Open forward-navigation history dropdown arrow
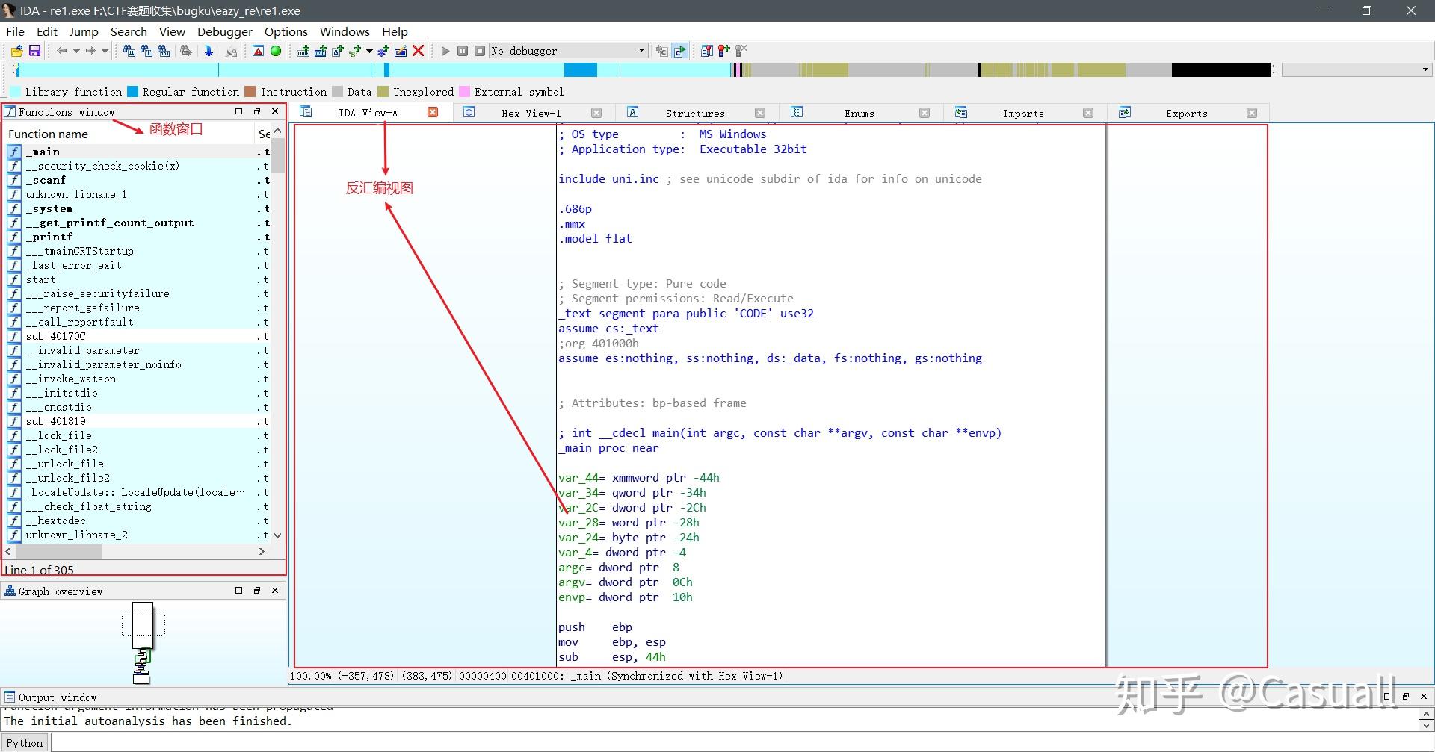Image resolution: width=1435 pixels, height=752 pixels. pos(105,51)
